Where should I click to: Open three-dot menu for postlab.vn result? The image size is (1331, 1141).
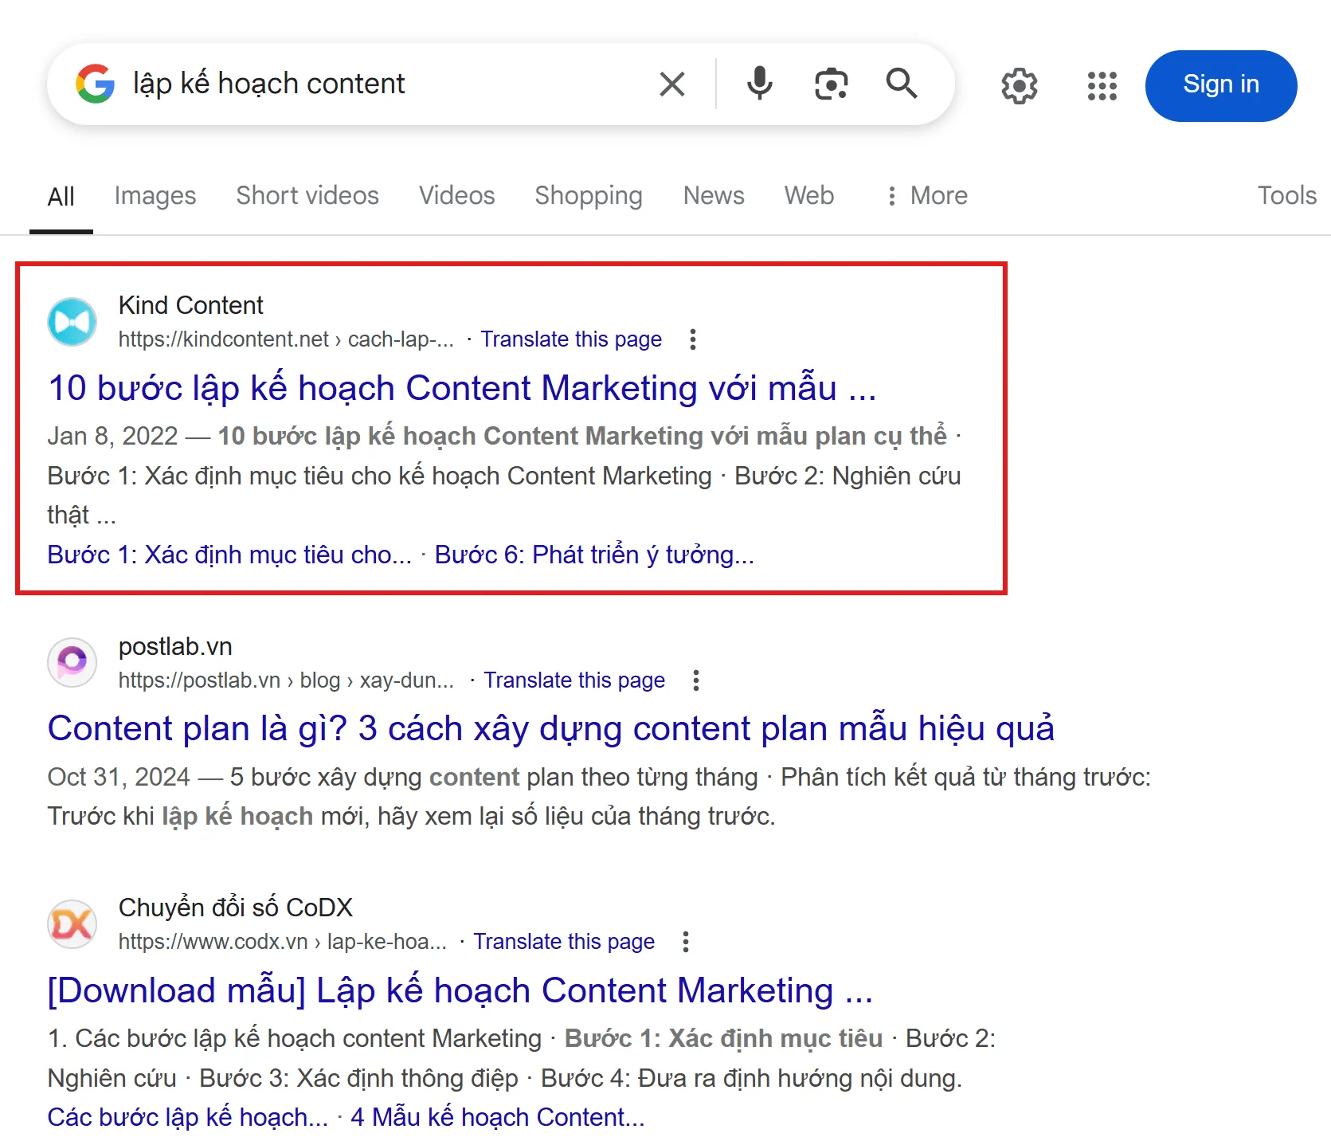click(x=696, y=680)
